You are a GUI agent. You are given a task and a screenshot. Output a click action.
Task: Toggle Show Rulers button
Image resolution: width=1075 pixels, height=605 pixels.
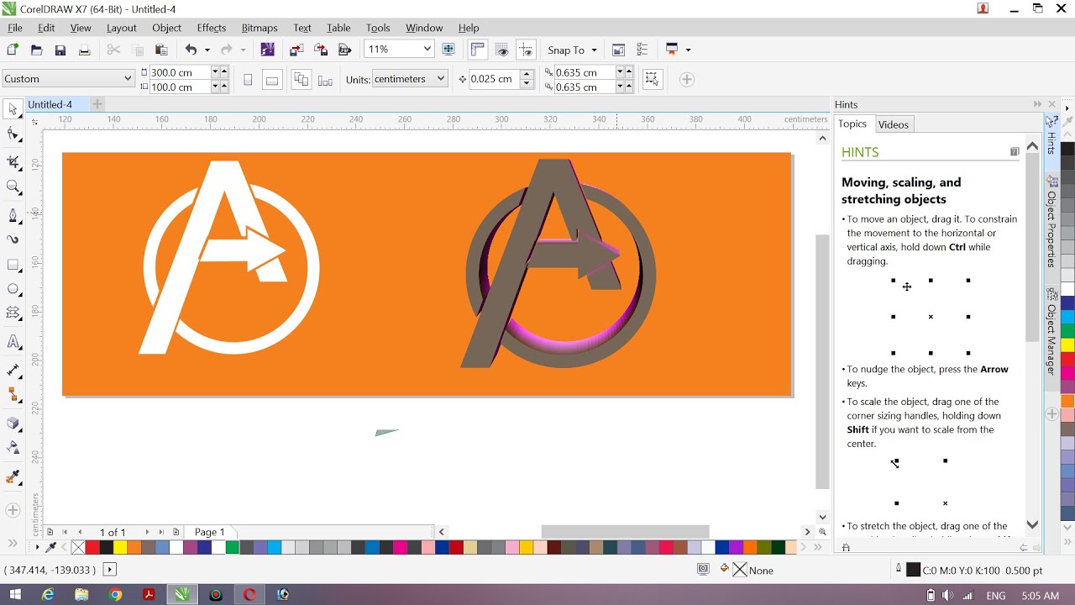(x=477, y=50)
